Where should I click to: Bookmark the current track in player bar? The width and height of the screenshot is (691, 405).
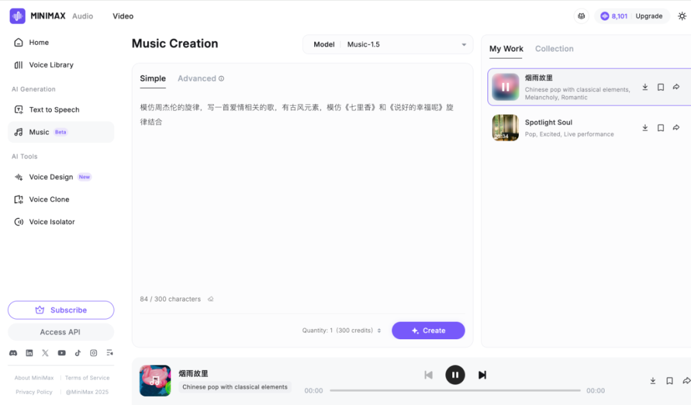[x=669, y=381]
